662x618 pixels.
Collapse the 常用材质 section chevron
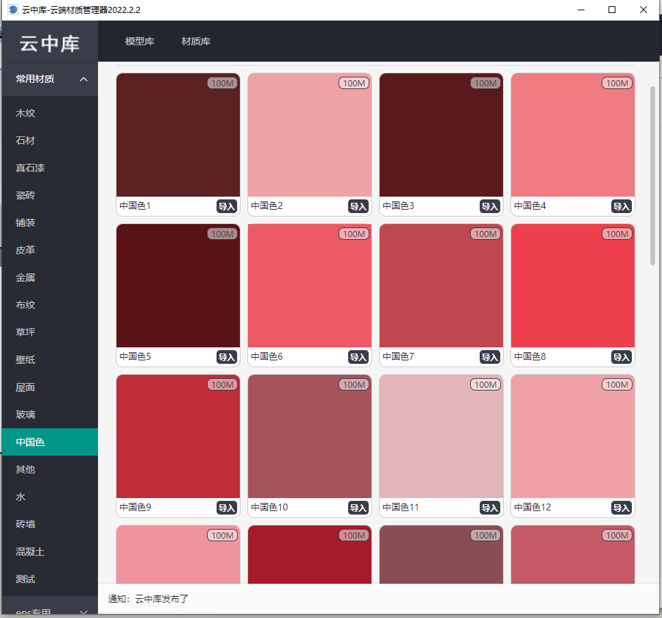pyautogui.click(x=84, y=79)
